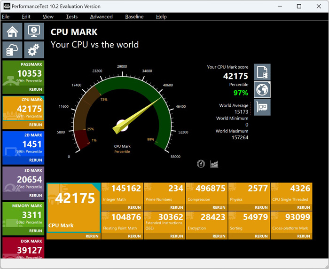The height and width of the screenshot is (269, 329).
Task: Select the 2D Mark 1451 tile
Action: 23,144
